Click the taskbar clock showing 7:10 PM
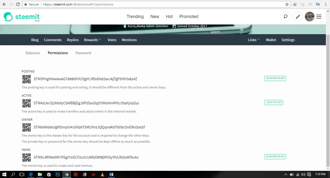 tap(320, 174)
